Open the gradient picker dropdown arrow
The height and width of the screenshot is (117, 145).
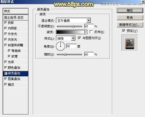(86, 32)
